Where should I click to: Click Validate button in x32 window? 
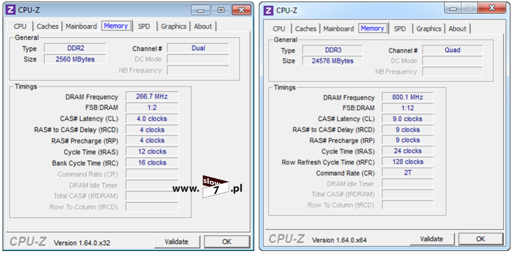tap(177, 242)
